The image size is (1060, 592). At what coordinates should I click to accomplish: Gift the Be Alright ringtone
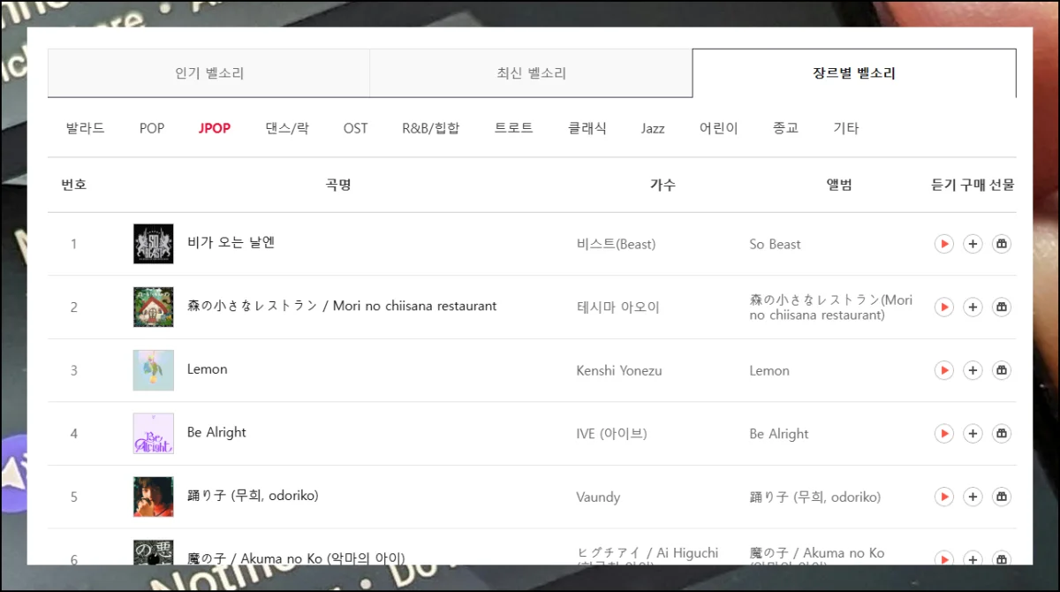tap(1001, 434)
